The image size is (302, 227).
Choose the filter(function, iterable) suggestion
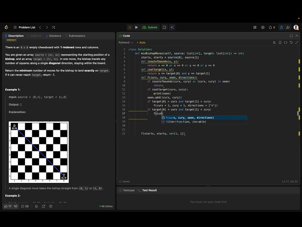click(x=204, y=122)
